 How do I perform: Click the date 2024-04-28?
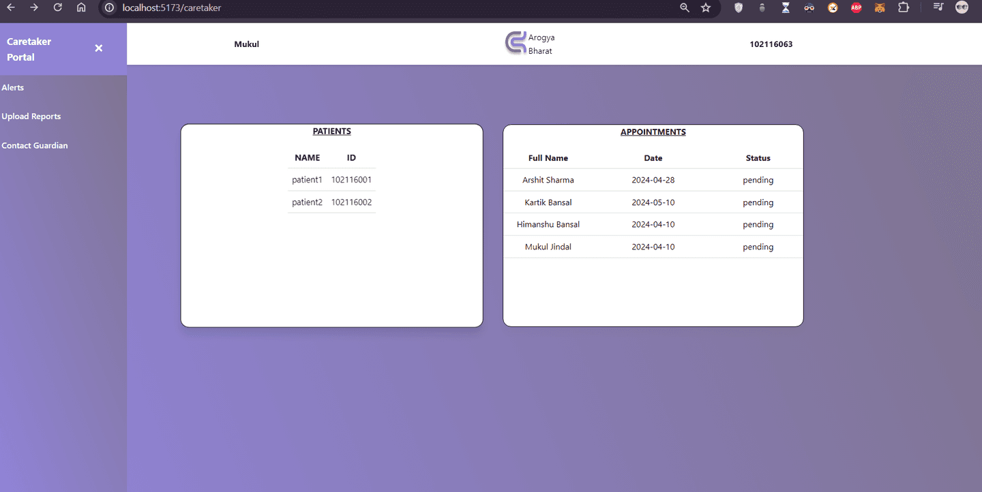click(x=653, y=181)
